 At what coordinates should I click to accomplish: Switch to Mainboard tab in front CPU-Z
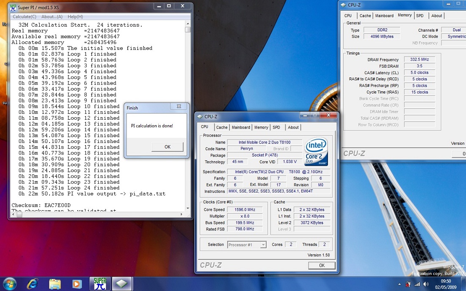241,127
